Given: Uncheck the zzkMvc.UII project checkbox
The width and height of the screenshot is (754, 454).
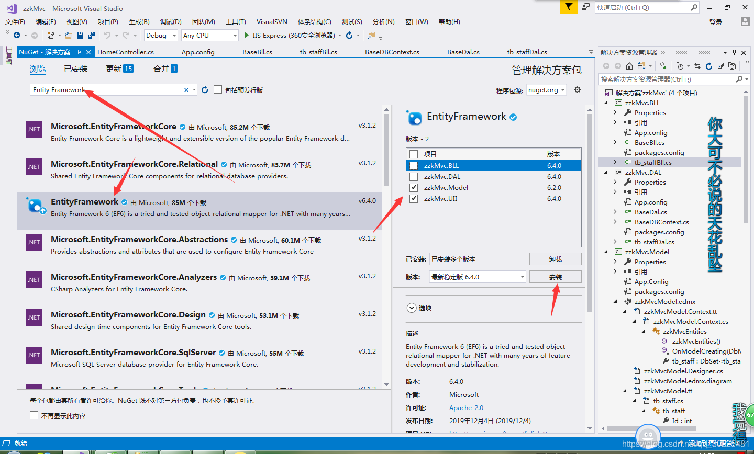Looking at the screenshot, I should coord(414,199).
